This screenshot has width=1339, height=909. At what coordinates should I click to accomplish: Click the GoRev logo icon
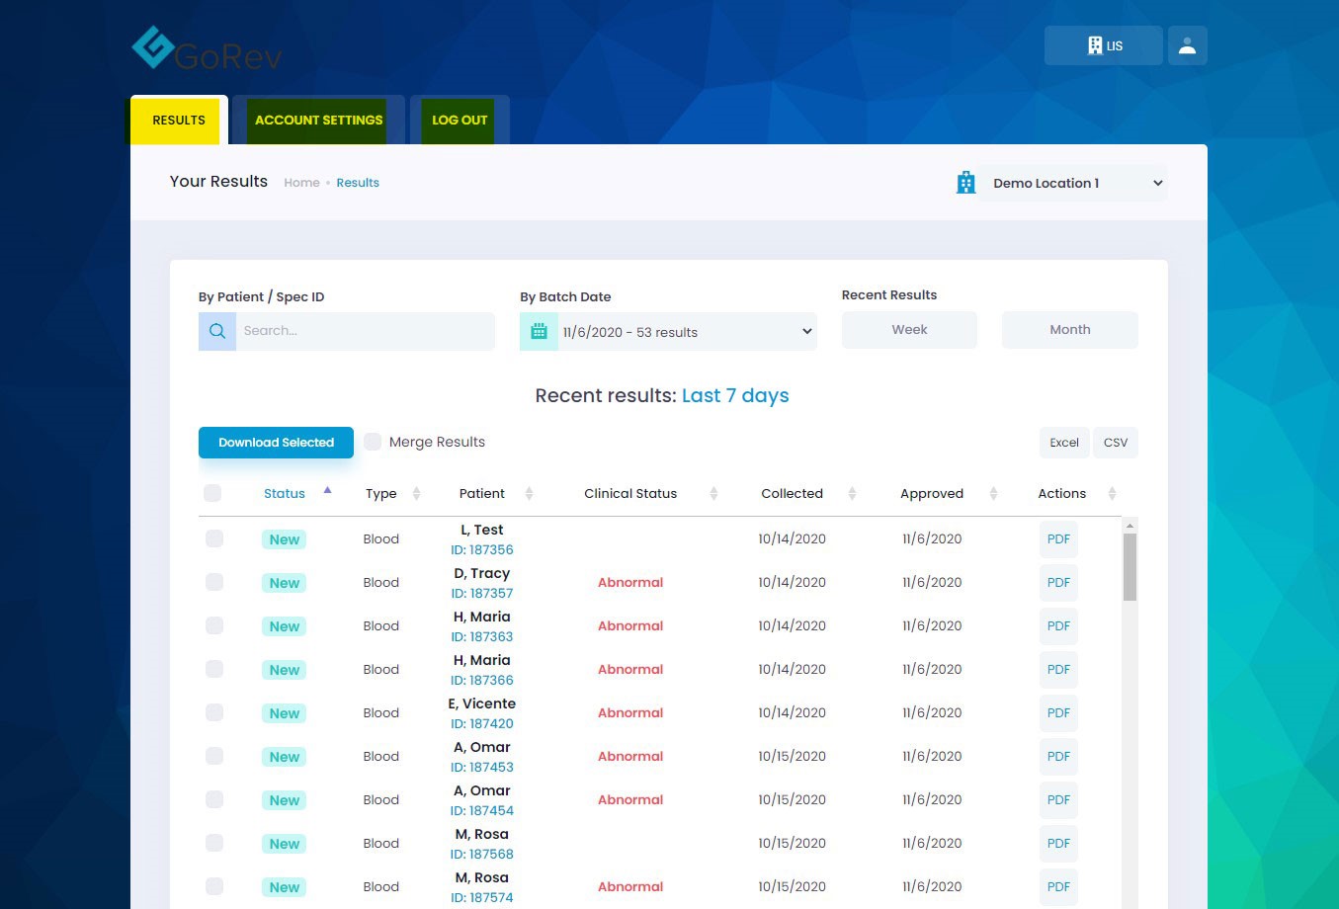[x=154, y=46]
